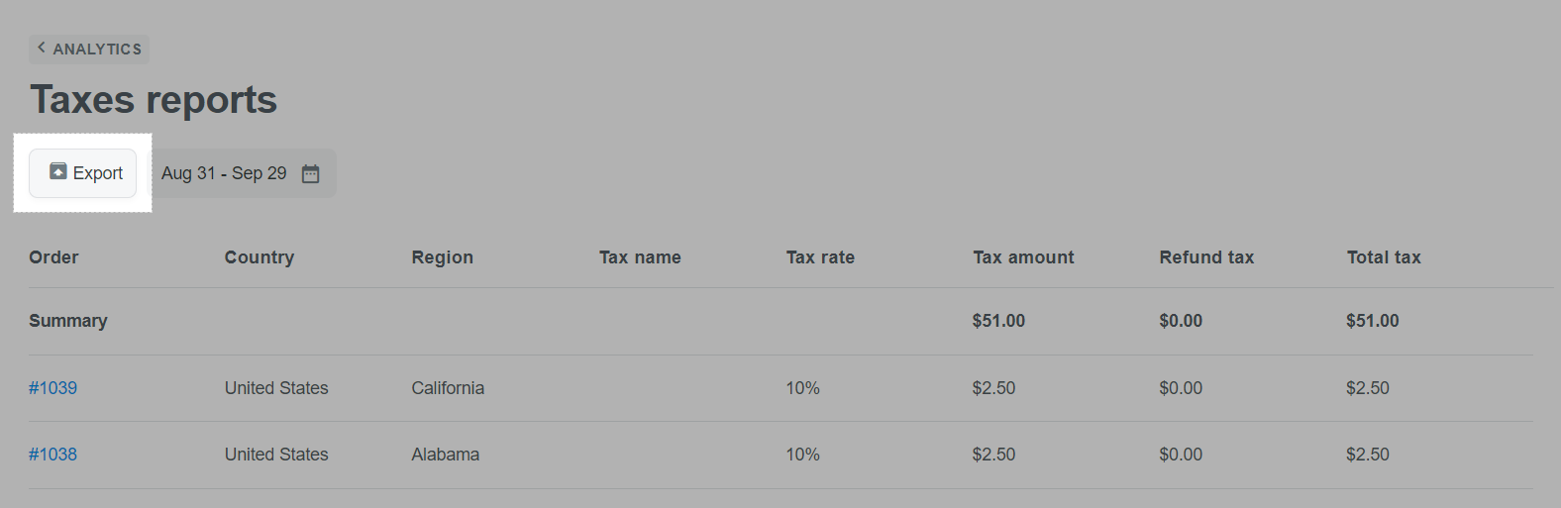Select the Total tax column header
The image size is (1561, 508).
[1384, 257]
